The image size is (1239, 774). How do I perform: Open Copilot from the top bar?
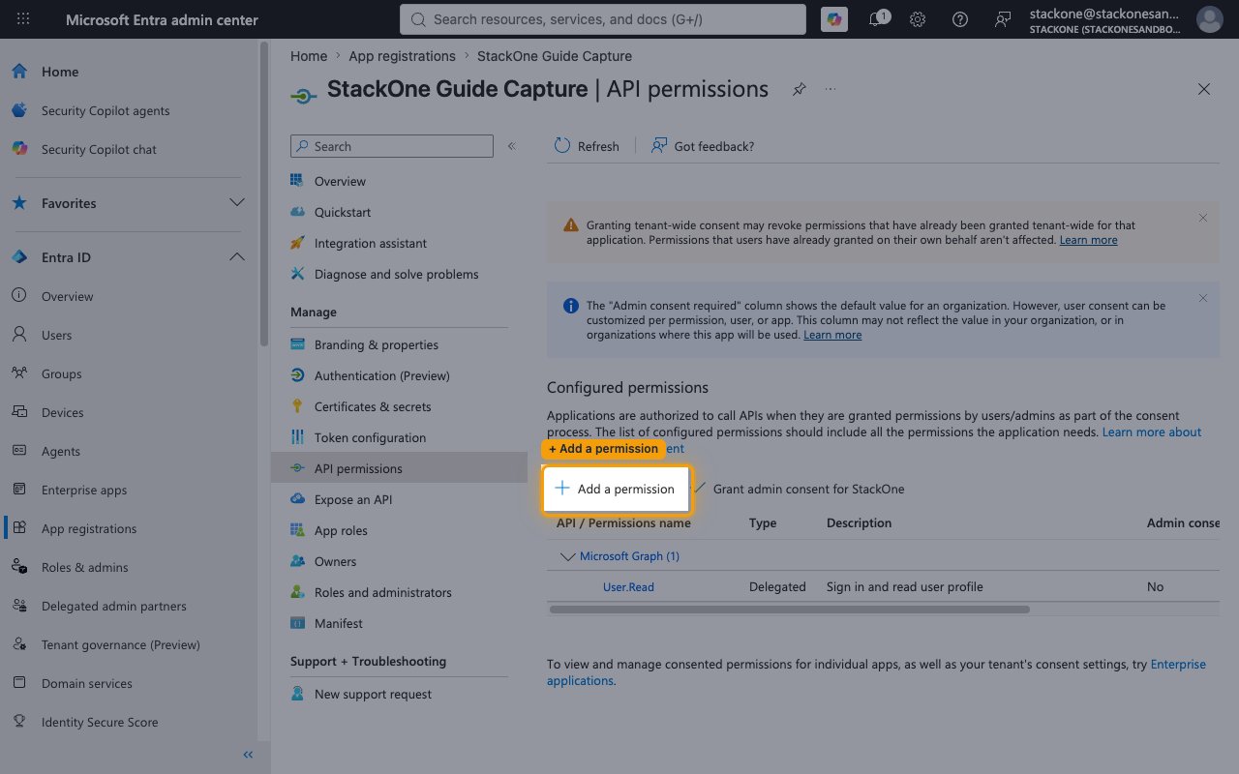coord(833,19)
